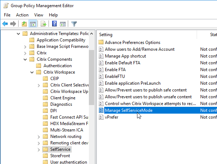Open Help via blue question mark icon

click(x=54, y=24)
